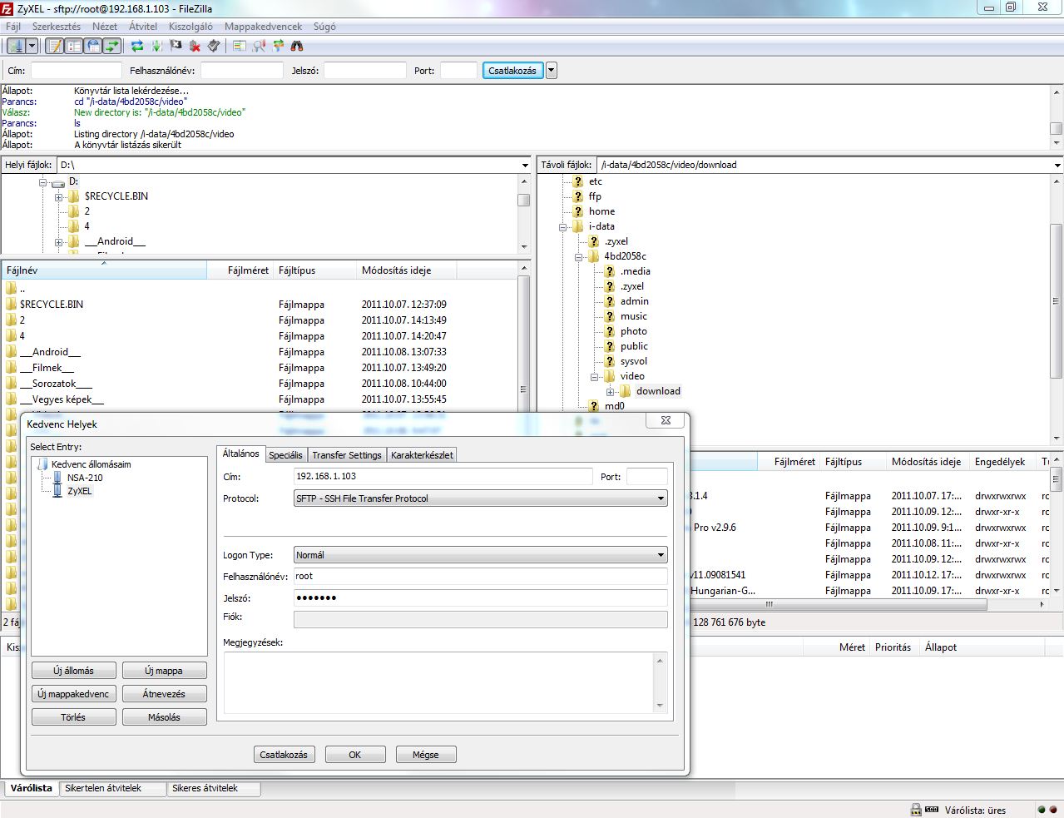Click the Új mappakedvenc button

coord(73,694)
